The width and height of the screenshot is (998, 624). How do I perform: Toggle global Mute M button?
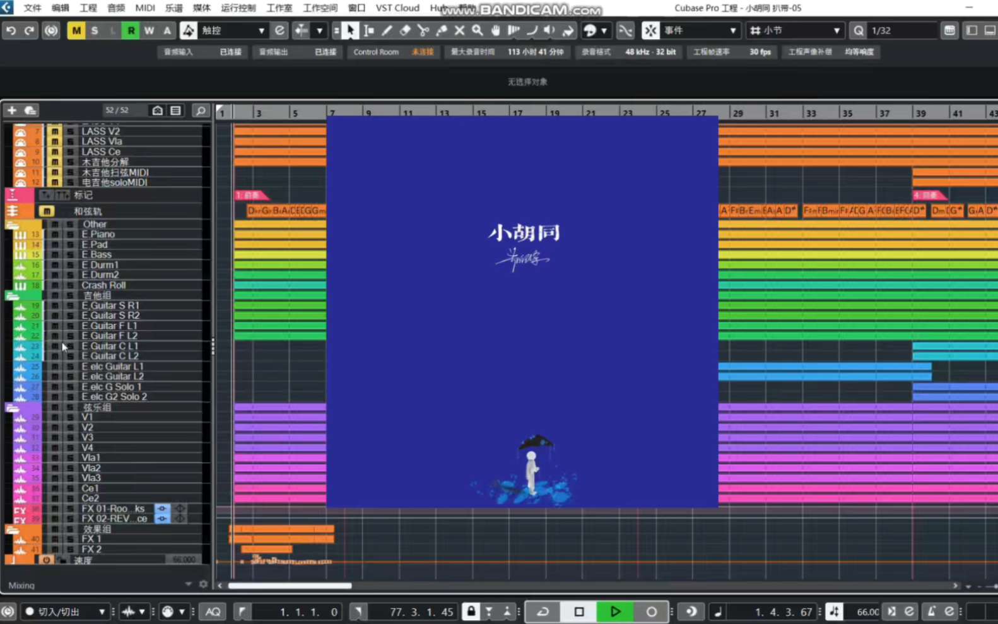(x=76, y=30)
